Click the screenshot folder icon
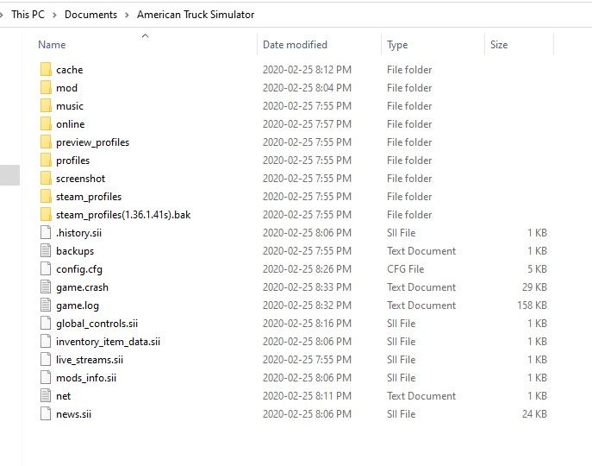 tap(46, 179)
